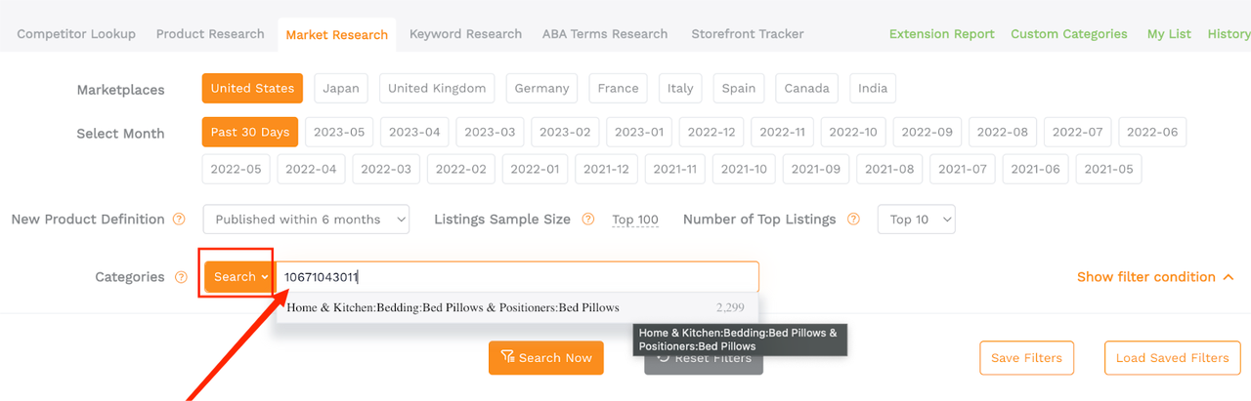Click help icon beside New Product Definition
Image resolution: width=1251 pixels, height=401 pixels.
179,220
